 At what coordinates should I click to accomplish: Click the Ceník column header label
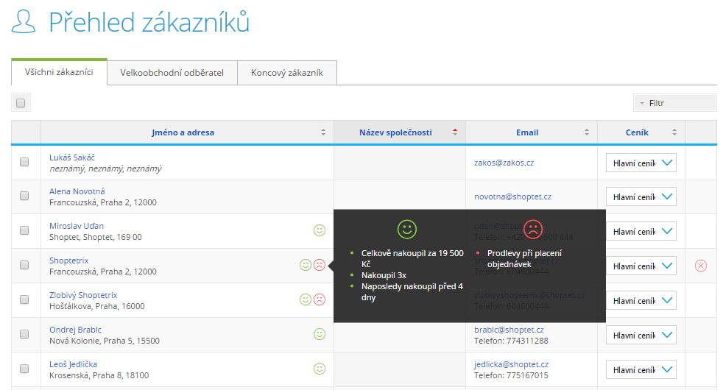(x=637, y=132)
